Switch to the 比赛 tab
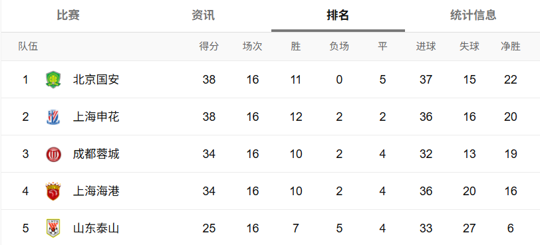The image size is (540, 245). tap(68, 15)
